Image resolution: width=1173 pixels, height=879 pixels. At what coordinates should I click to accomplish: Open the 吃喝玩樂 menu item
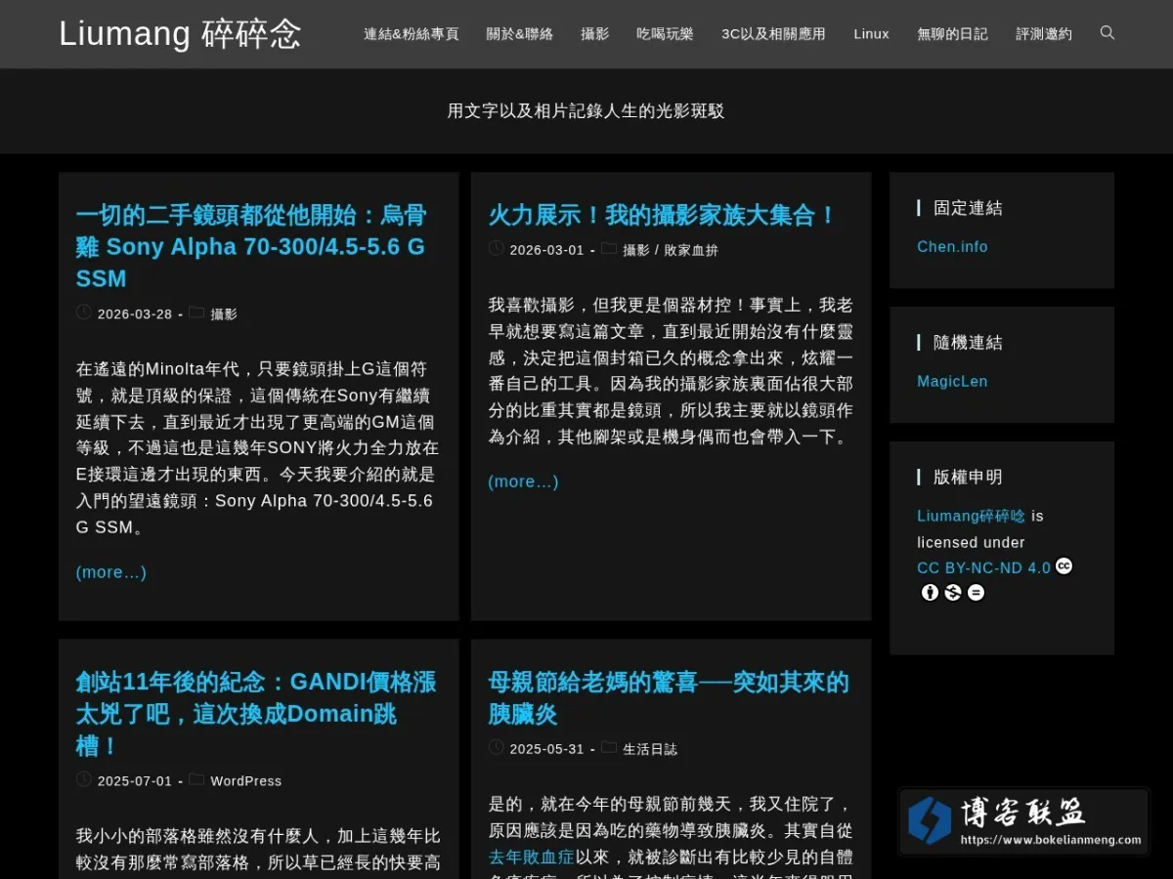(x=665, y=34)
